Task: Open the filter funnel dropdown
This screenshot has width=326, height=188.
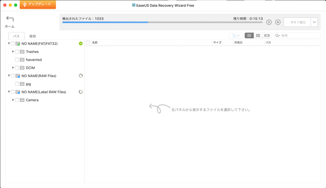Action: click(x=236, y=36)
